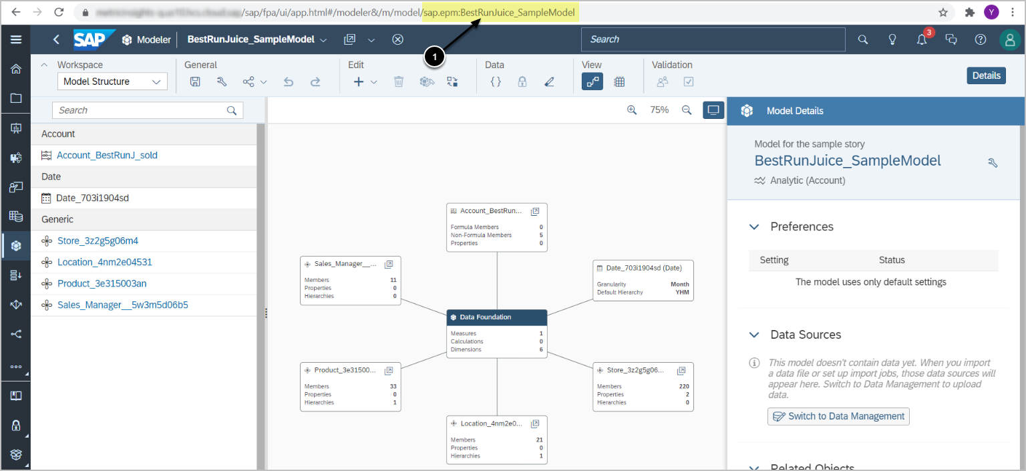Screen dimensions: 1026x471
Task: Open the sidebar three-dots more menu
Action: click(16, 367)
